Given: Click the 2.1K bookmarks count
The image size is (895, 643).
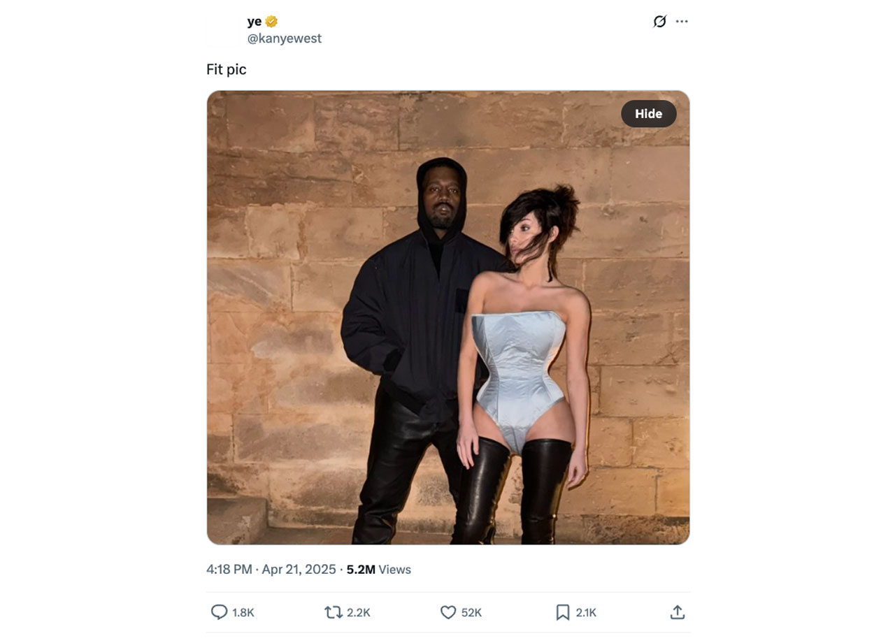Looking at the screenshot, I should point(586,613).
